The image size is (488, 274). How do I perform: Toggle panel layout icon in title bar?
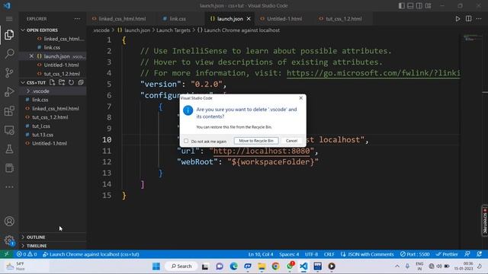410,6
